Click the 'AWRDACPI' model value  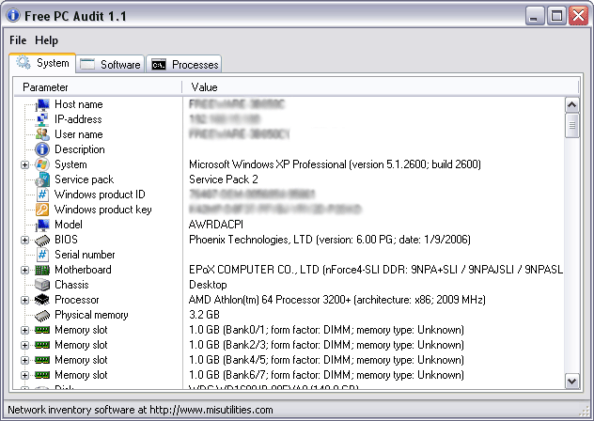pos(216,225)
